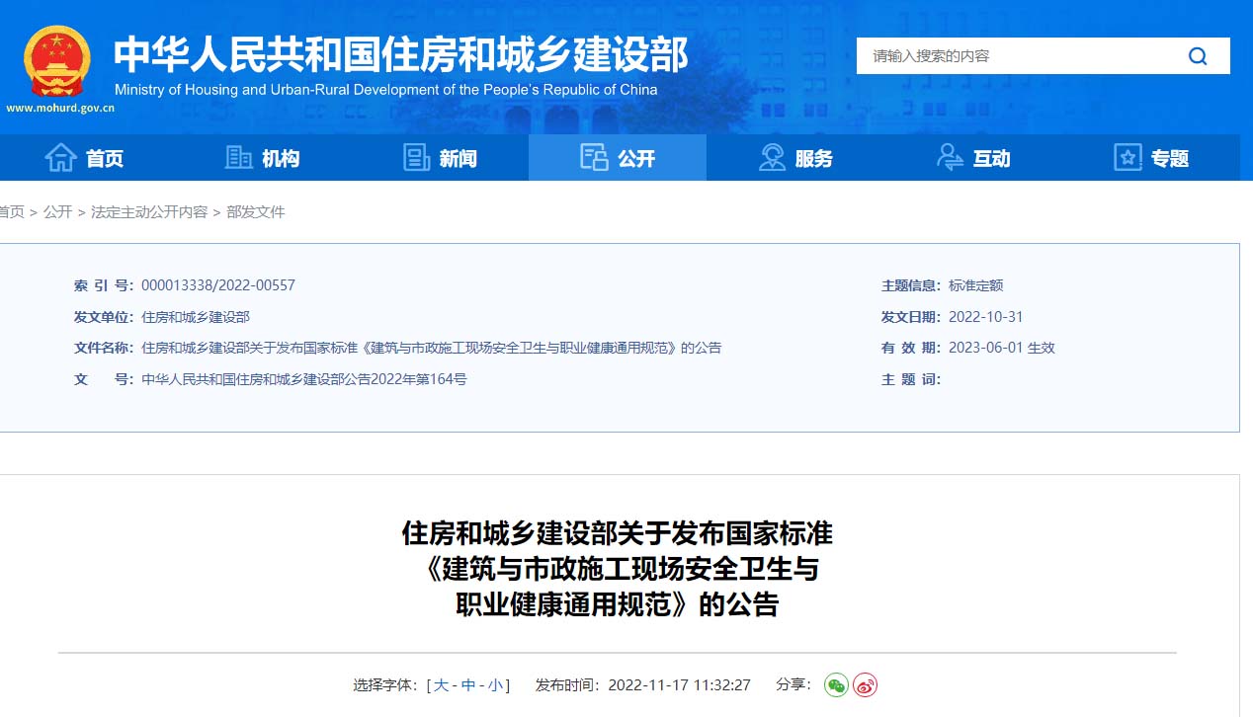
Task: Select the issue date 2022-10-31
Action: [x=985, y=317]
